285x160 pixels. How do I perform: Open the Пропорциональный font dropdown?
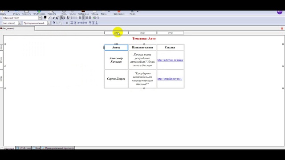(x=49, y=23)
